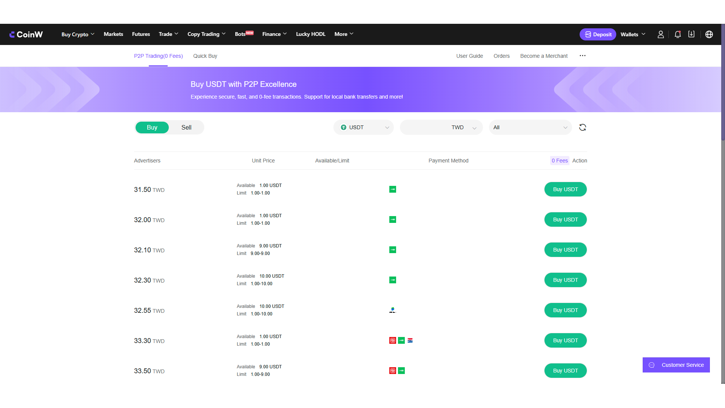Buy USDT at 32.10 TWD
Viewport: 725px width, 408px height.
565,250
